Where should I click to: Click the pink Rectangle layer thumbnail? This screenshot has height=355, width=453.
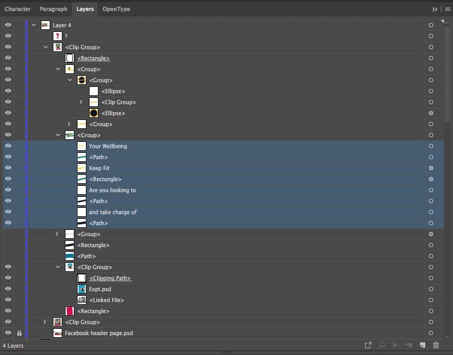click(x=69, y=311)
